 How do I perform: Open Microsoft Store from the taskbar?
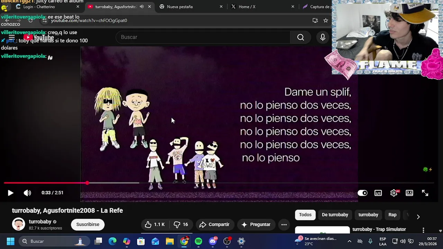coord(141,241)
